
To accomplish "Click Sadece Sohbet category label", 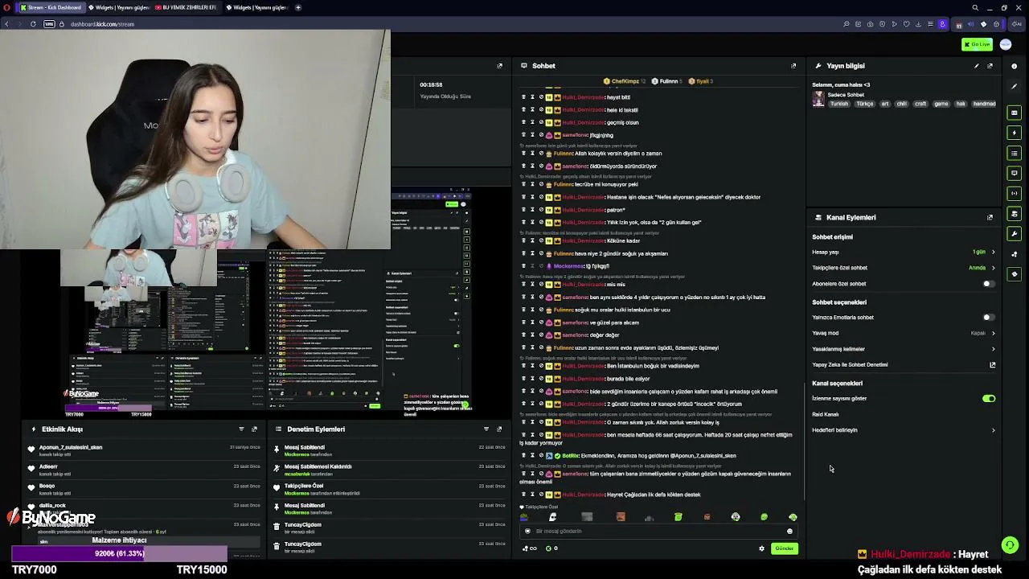I will click(846, 95).
